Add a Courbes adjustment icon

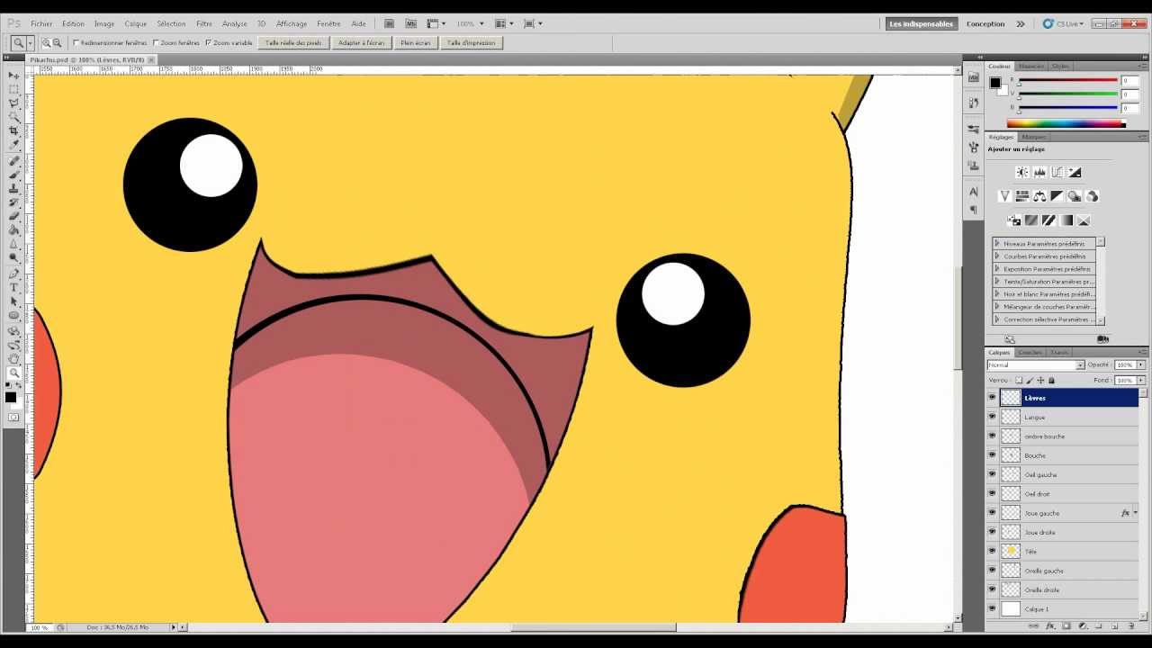point(1057,172)
